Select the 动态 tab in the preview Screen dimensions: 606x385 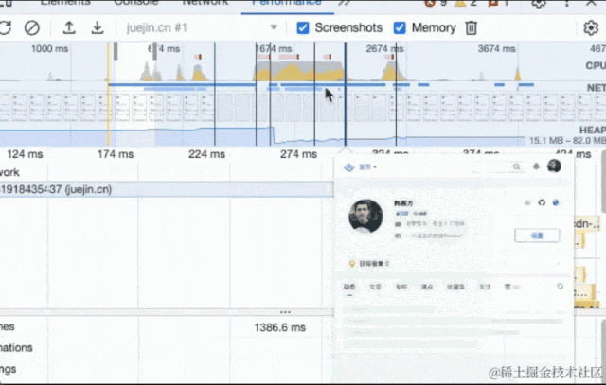(349, 287)
